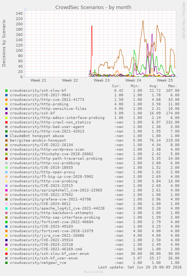187x276 pixels.
Task: Click the Week 25 axis label
Action: [165, 80]
